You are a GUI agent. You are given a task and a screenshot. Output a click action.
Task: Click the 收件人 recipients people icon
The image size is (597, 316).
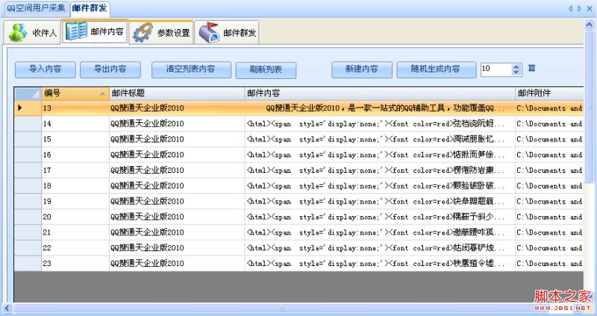pyautogui.click(x=18, y=33)
